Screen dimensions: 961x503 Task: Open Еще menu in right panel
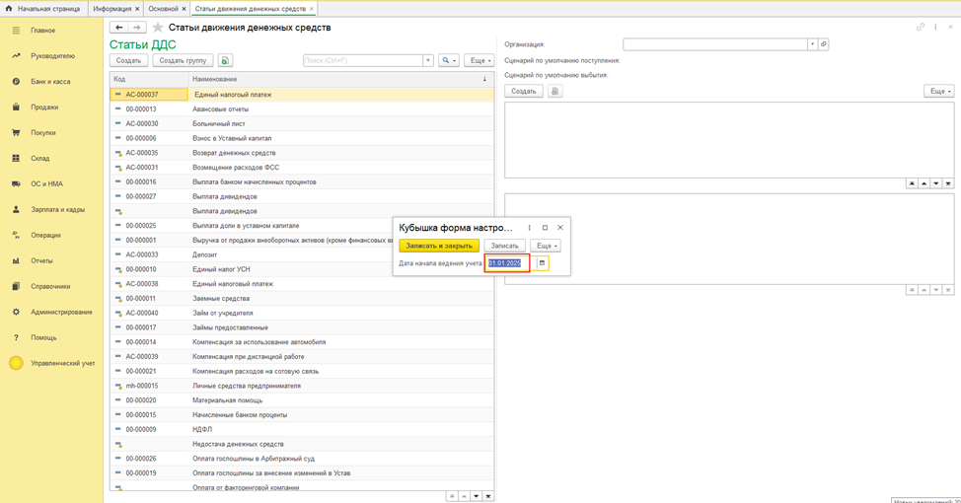pos(939,92)
